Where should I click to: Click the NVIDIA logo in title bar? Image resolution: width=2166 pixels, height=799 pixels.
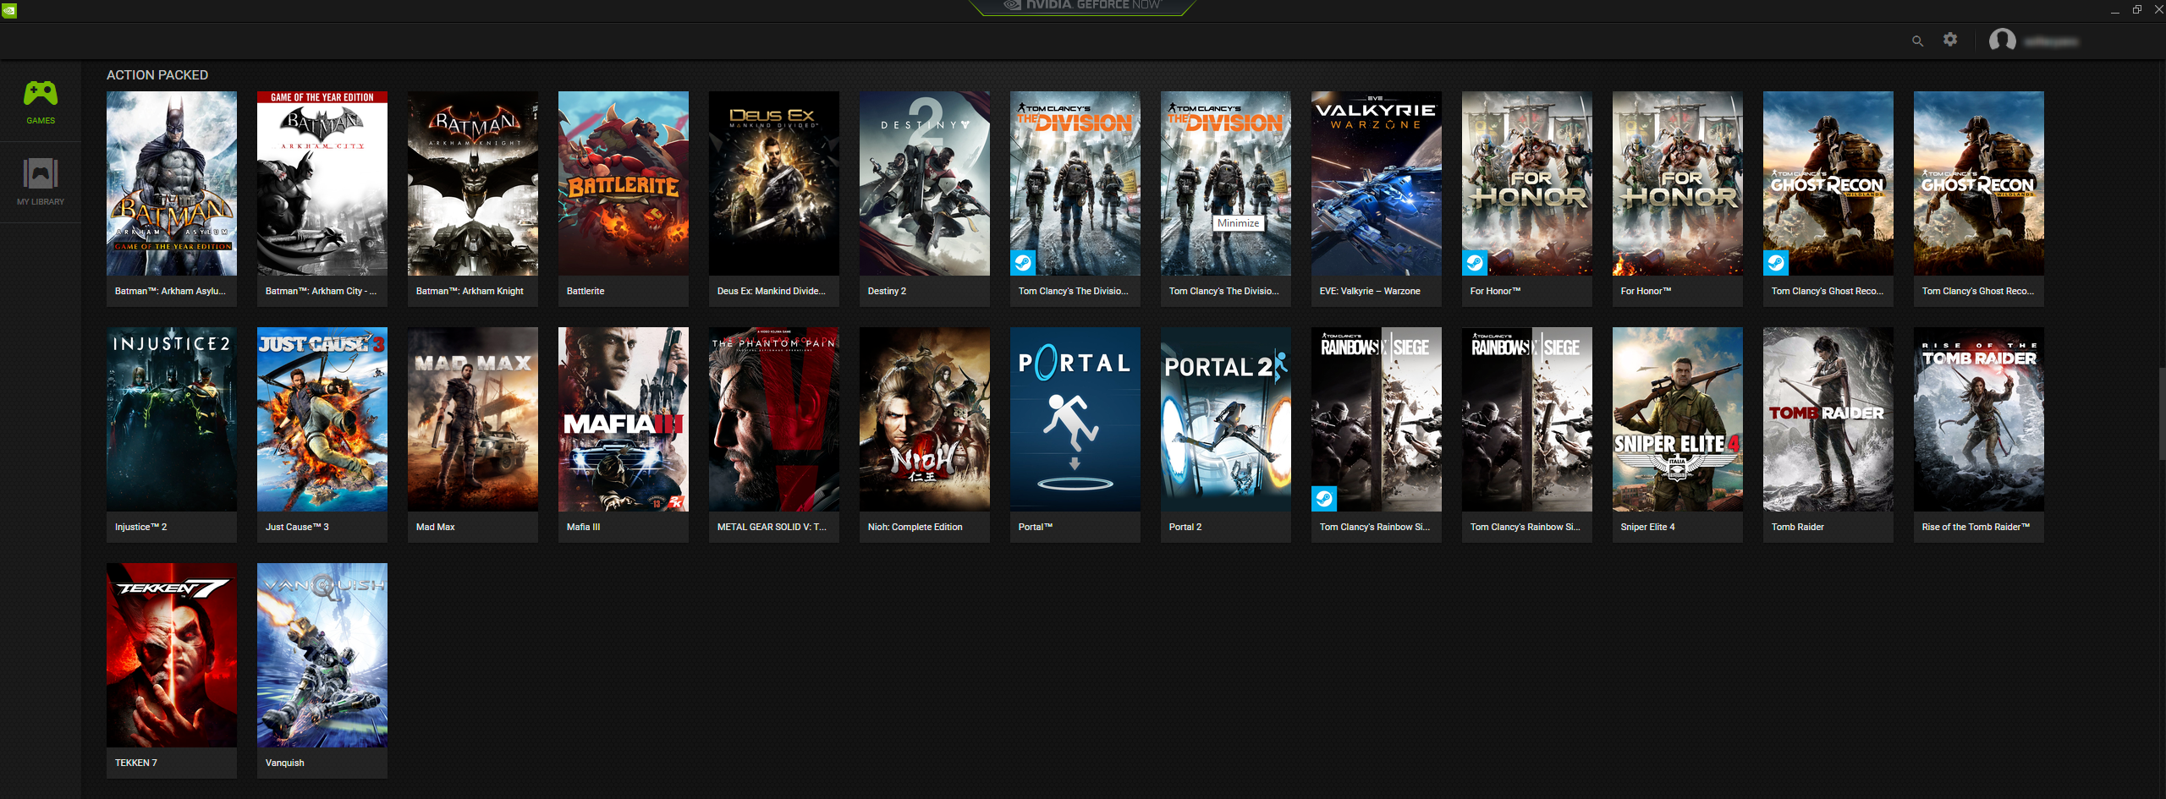(x=8, y=10)
